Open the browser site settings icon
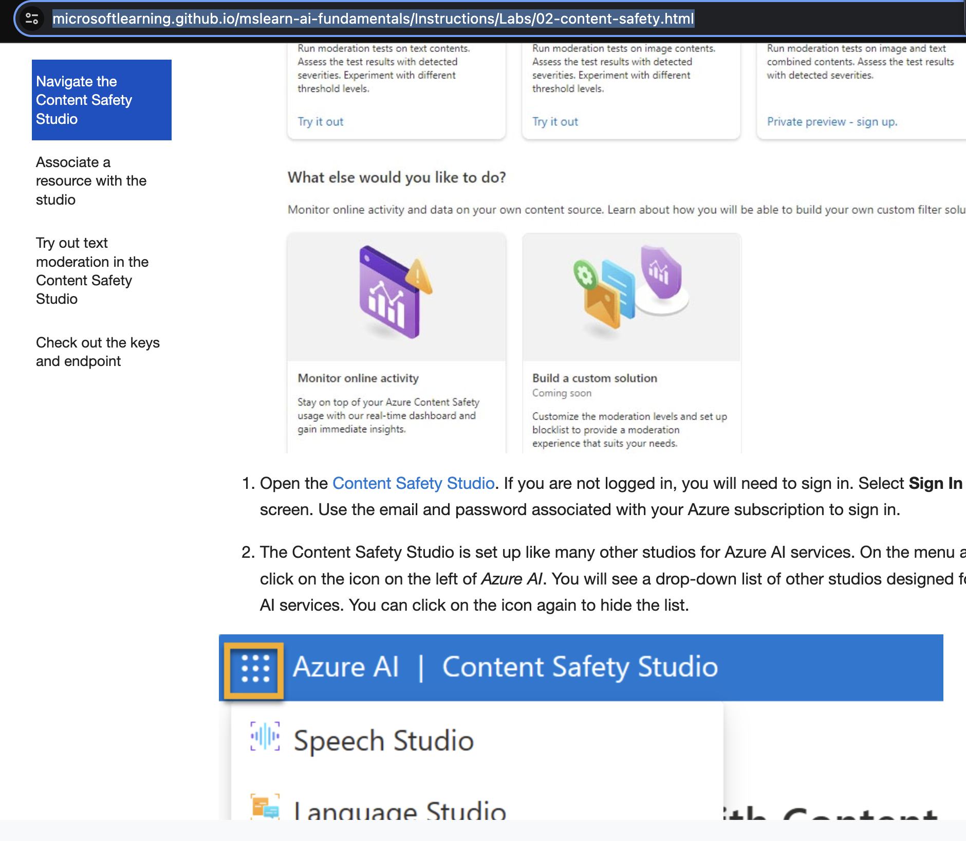 (32, 20)
